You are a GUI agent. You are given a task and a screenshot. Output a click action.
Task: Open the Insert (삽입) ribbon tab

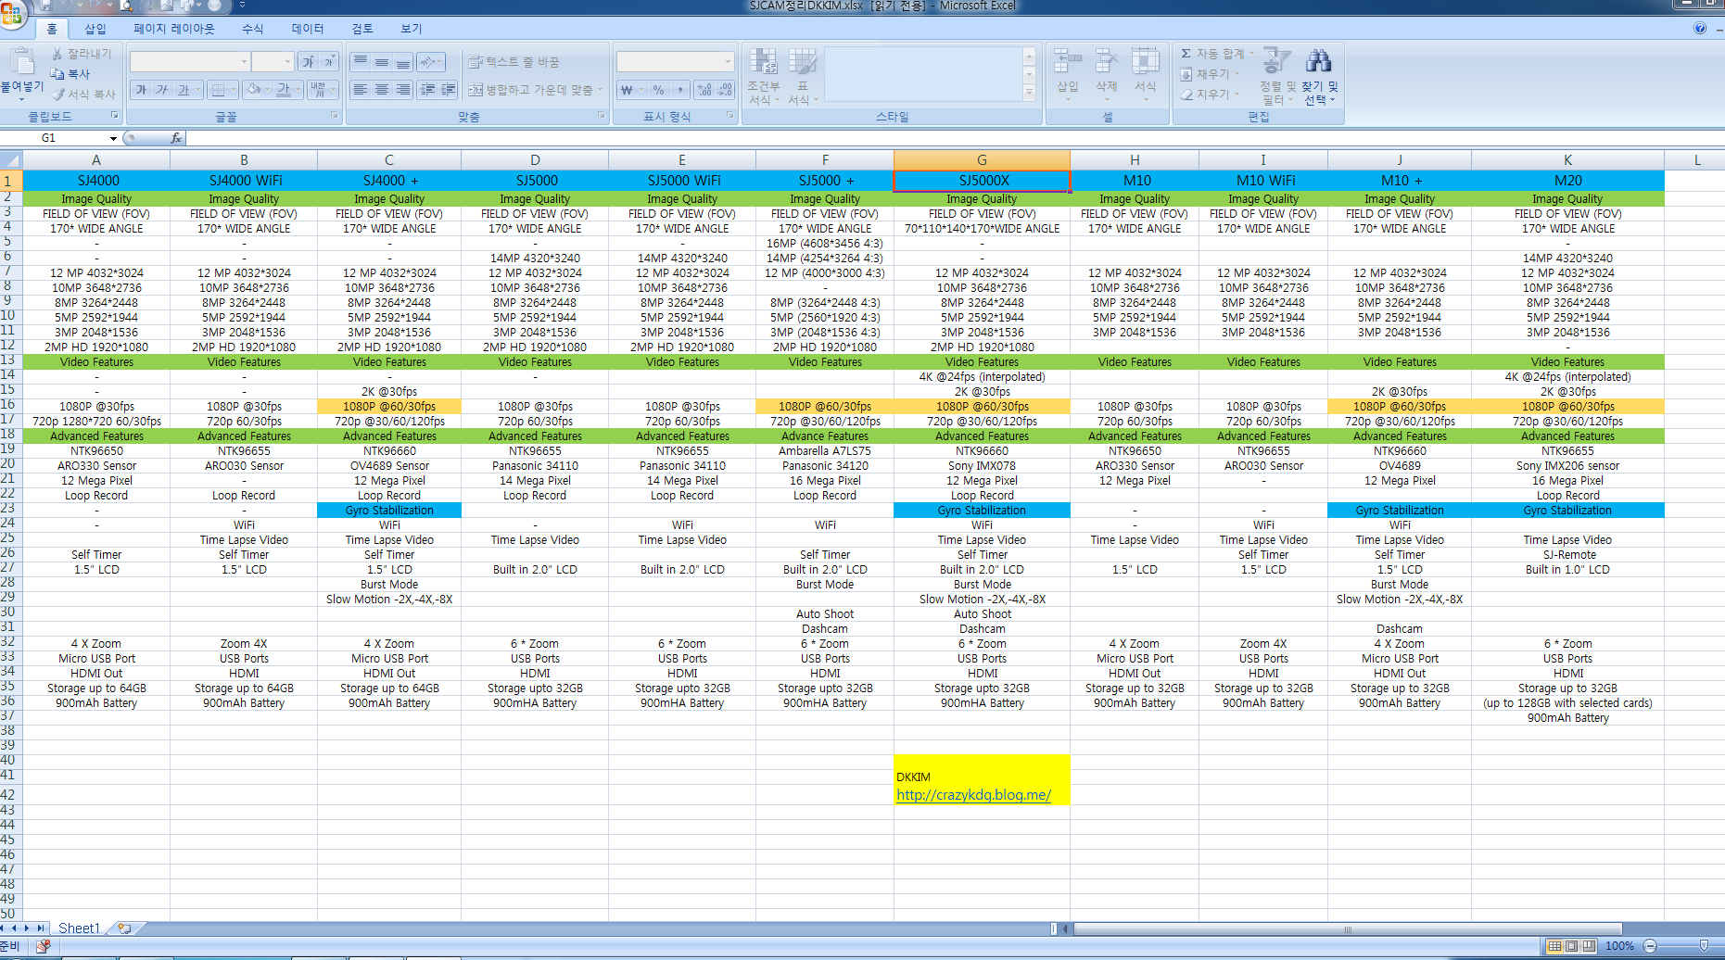pos(95,29)
